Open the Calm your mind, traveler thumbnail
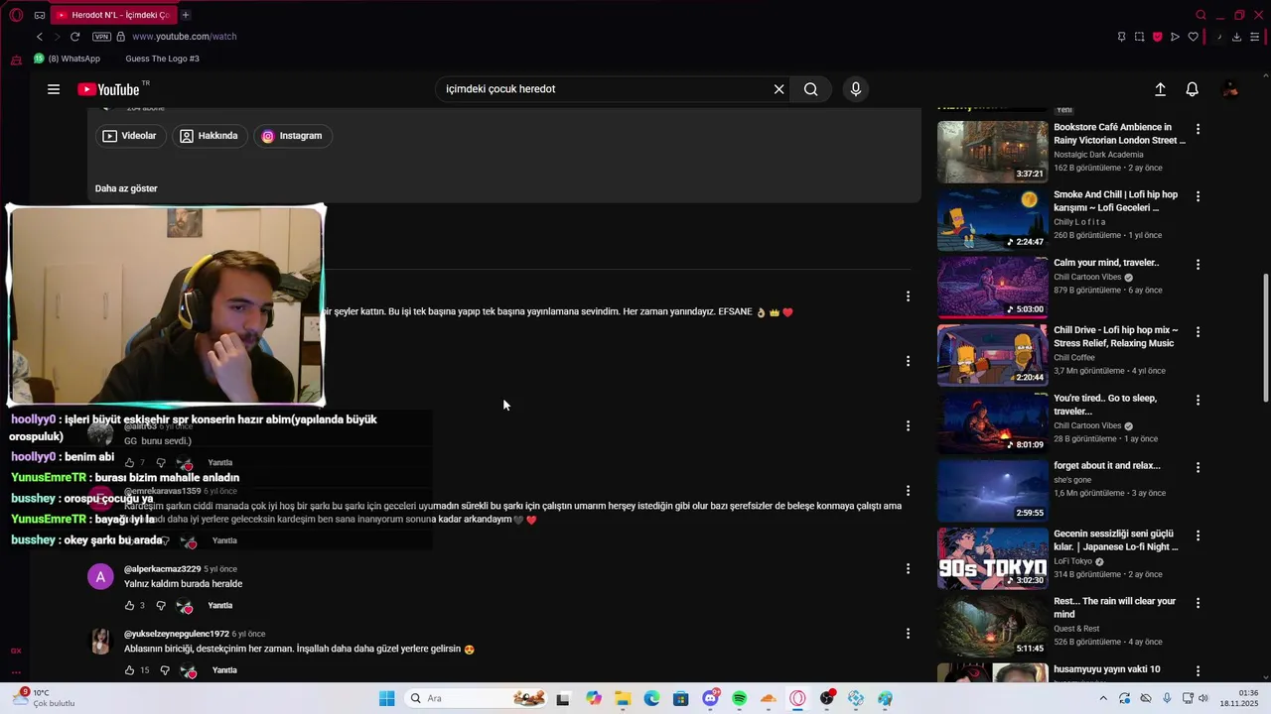 click(993, 288)
